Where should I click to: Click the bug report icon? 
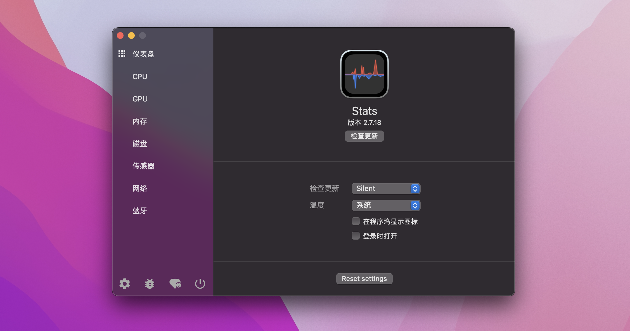point(150,284)
